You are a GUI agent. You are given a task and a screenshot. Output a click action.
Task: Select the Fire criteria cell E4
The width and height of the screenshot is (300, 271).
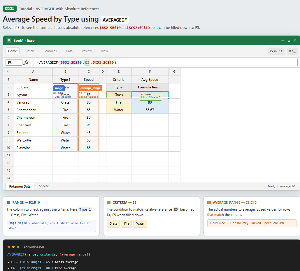pos(119,102)
